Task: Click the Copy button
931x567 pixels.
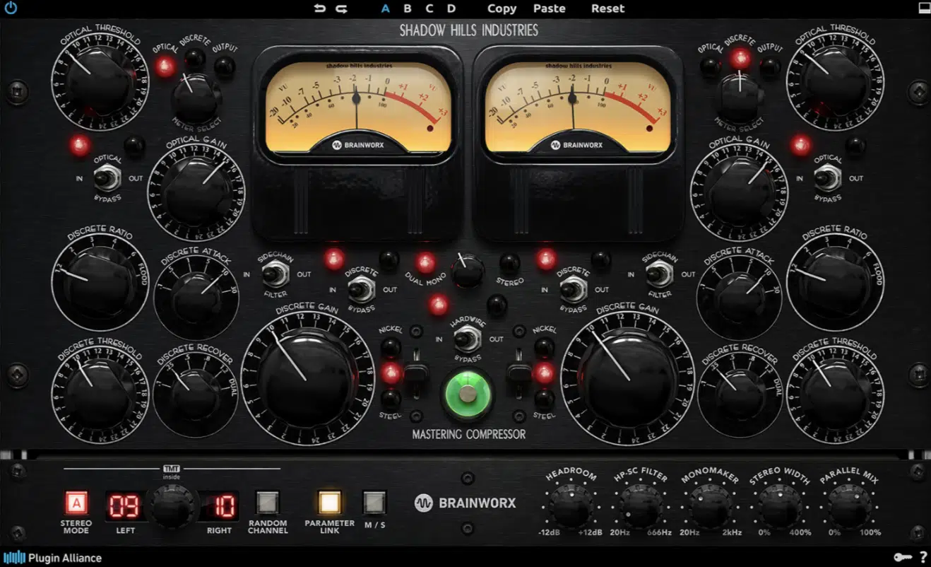Action: [502, 8]
